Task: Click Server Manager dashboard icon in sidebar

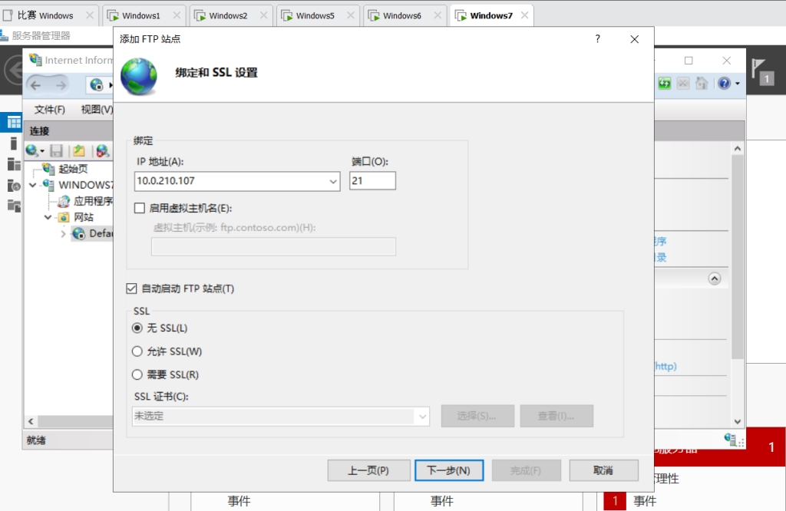Action: [x=14, y=122]
